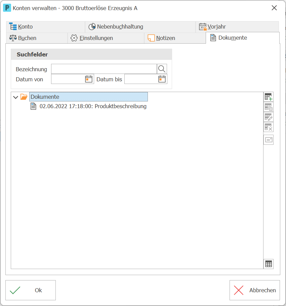Open the calendar picker for Datum bis
286x306 pixels.
(162, 79)
